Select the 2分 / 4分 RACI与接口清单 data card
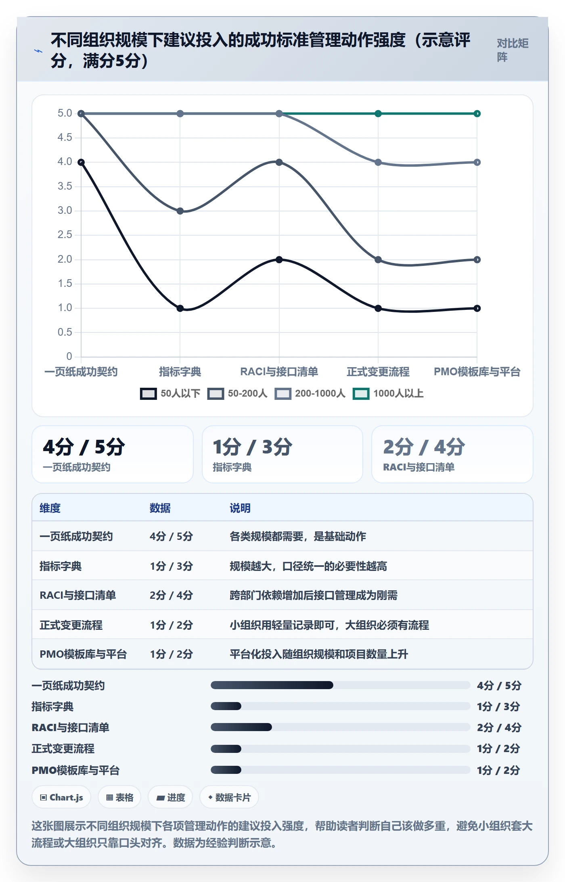 (452, 454)
